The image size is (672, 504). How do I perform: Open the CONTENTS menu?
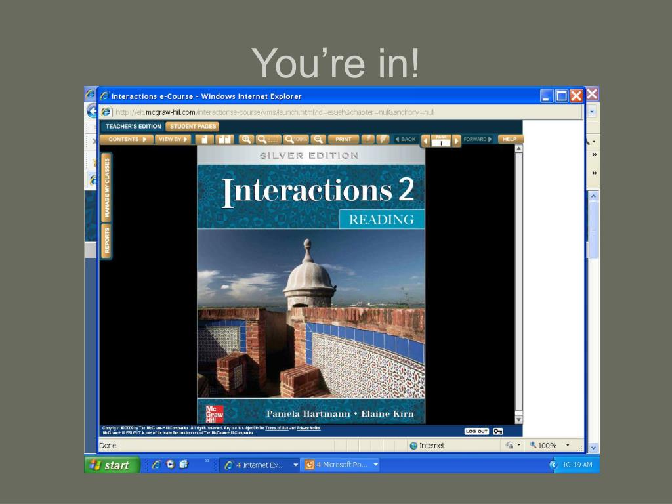pyautogui.click(x=127, y=139)
